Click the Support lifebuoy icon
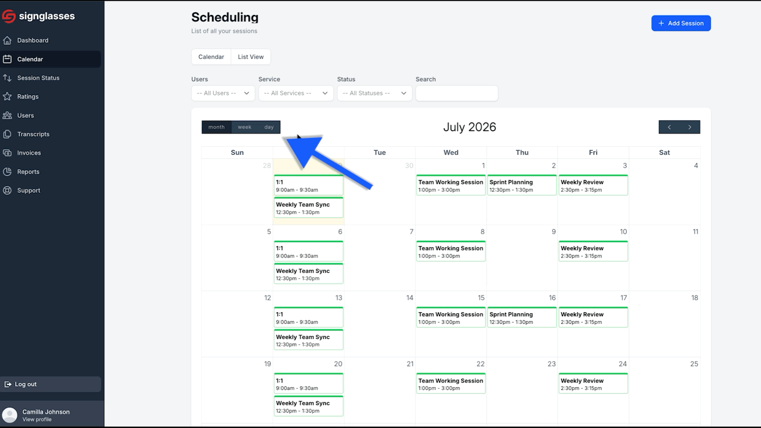This screenshot has height=428, width=761. point(7,191)
